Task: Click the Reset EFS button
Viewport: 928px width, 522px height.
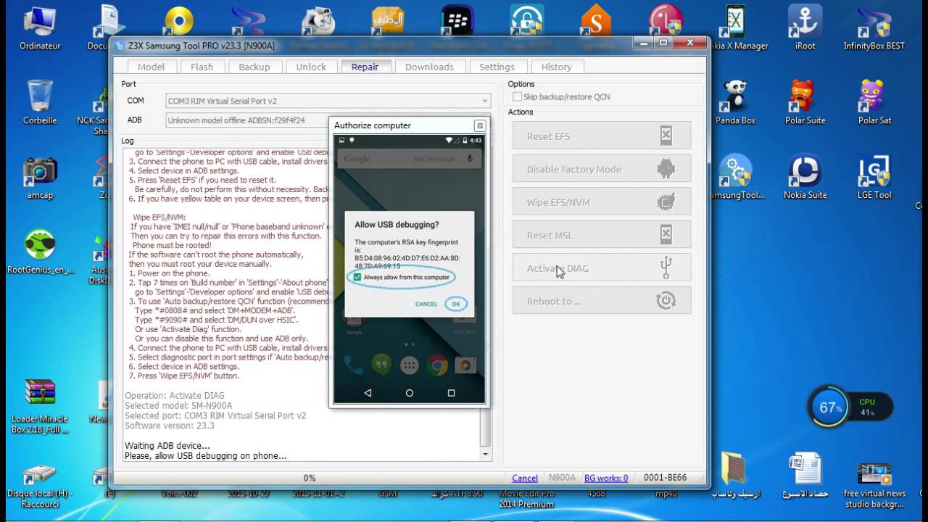Action: coord(602,136)
